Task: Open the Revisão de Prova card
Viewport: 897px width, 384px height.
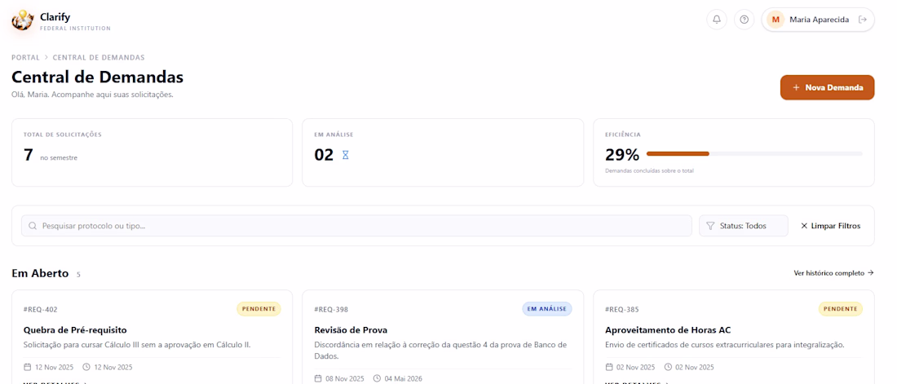Action: coord(443,337)
